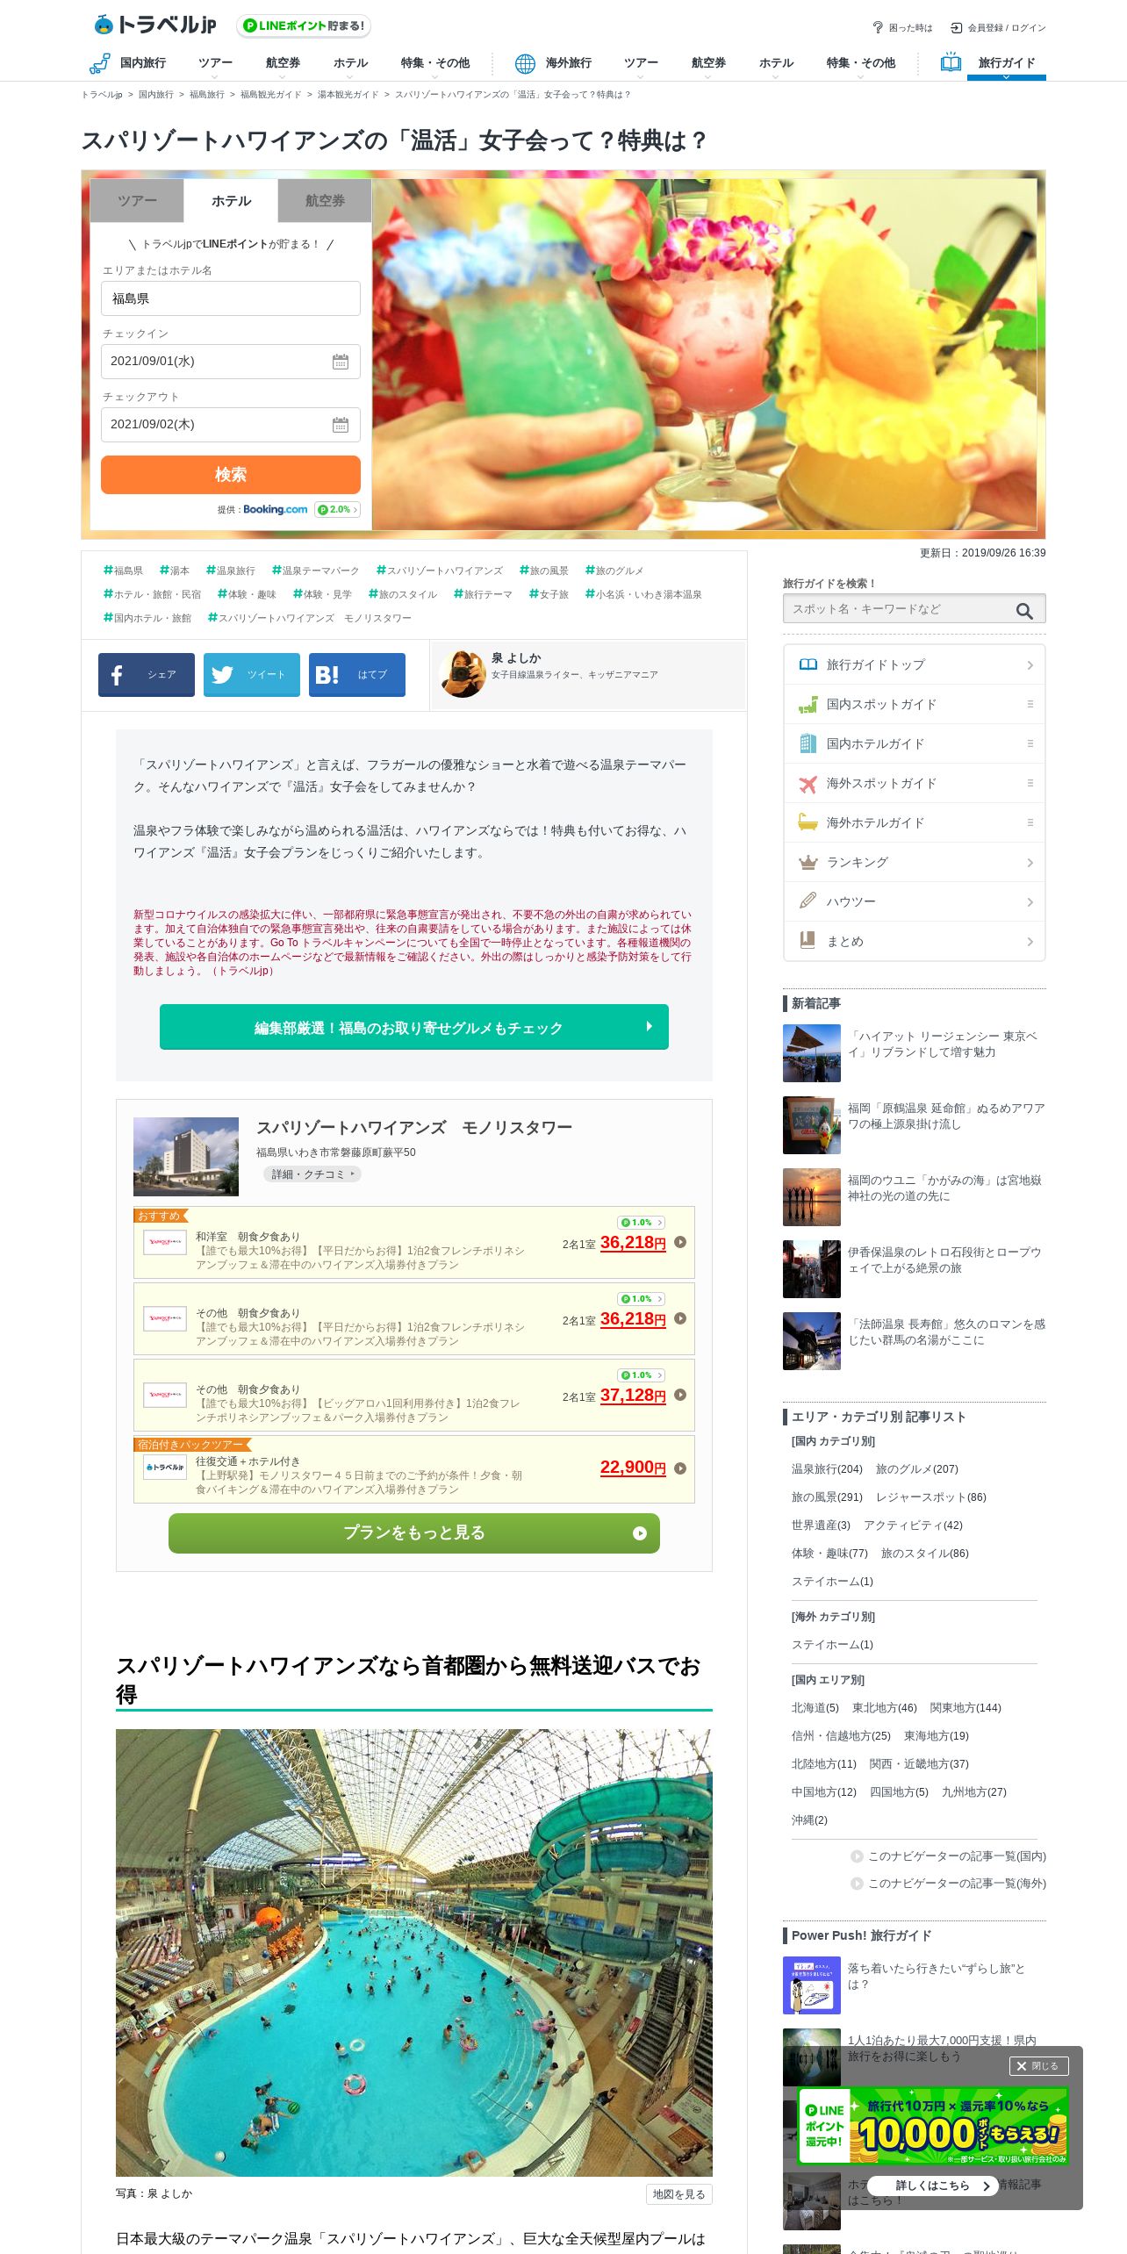
Task: Open the 国内旅行 menu
Action: tap(128, 63)
